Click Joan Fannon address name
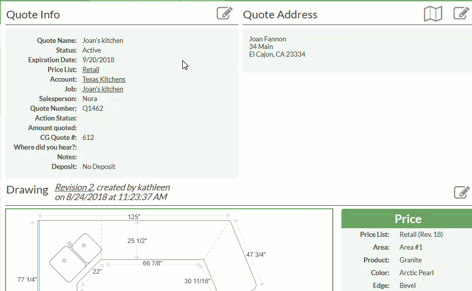Image resolution: width=472 pixels, height=291 pixels. [267, 39]
